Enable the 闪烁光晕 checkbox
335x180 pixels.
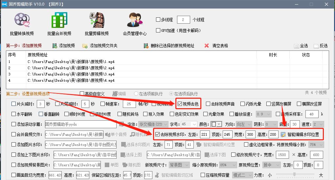click(242, 104)
